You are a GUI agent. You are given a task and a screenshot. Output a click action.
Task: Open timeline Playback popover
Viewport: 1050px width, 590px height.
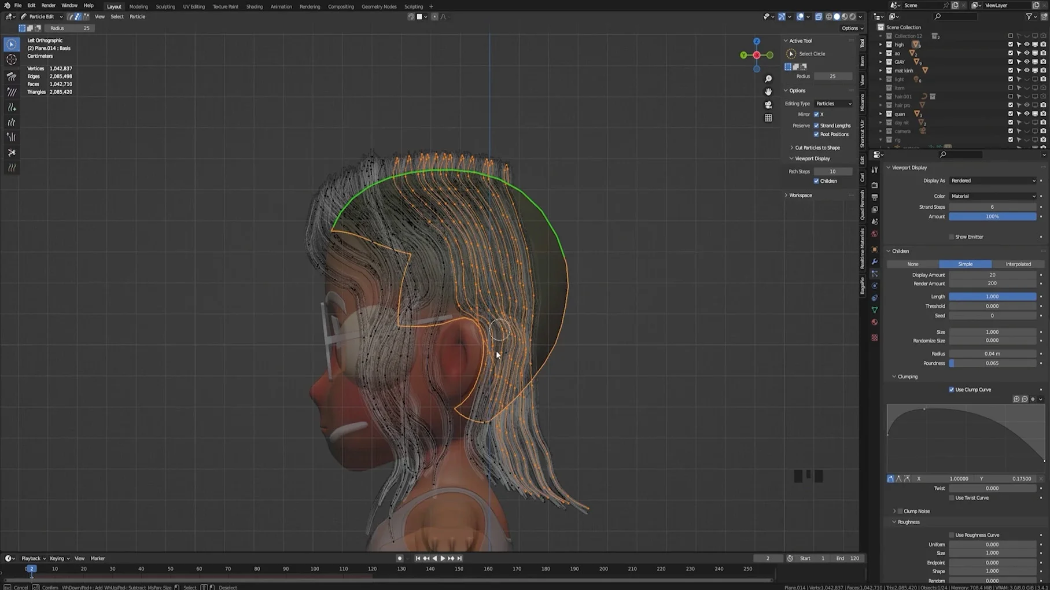34,558
